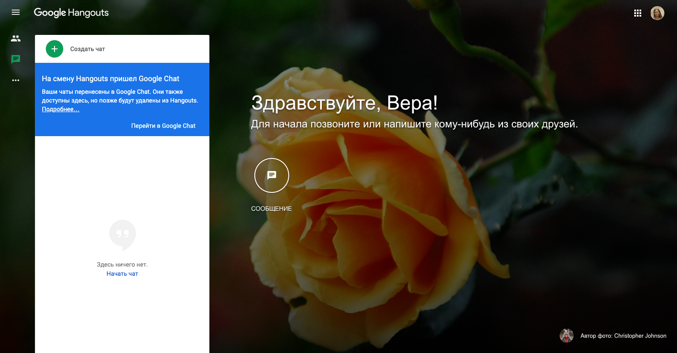Click the 'Здесь ничего нет.' empty-state text

122,264
